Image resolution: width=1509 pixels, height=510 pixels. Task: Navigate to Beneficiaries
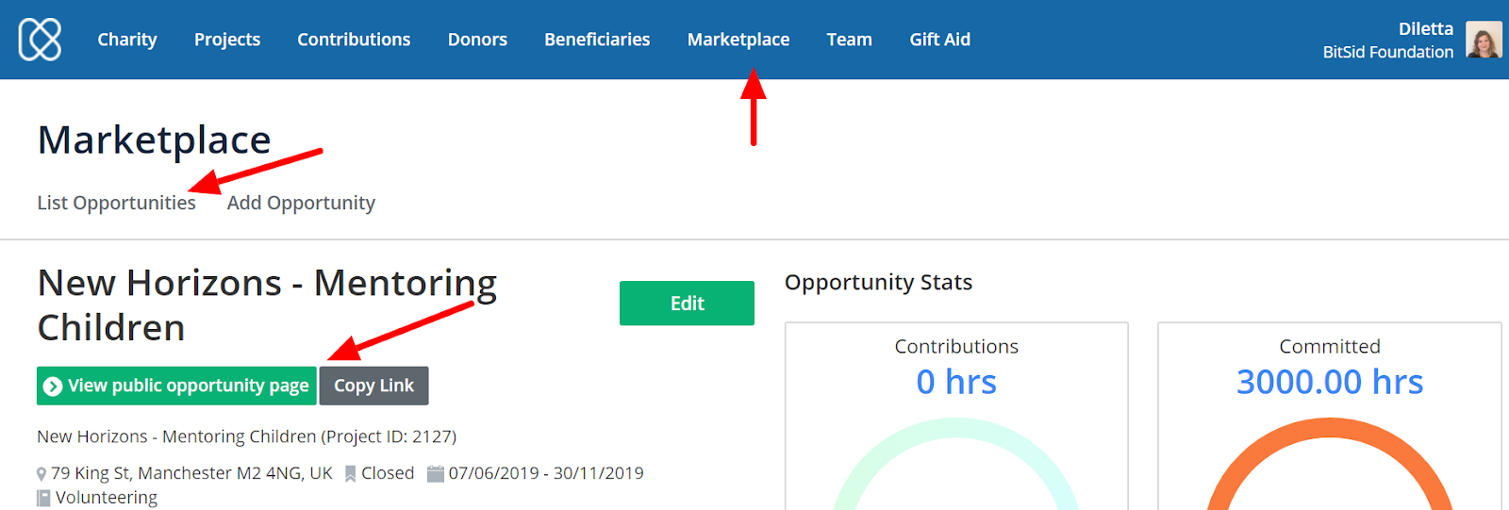pyautogui.click(x=597, y=40)
